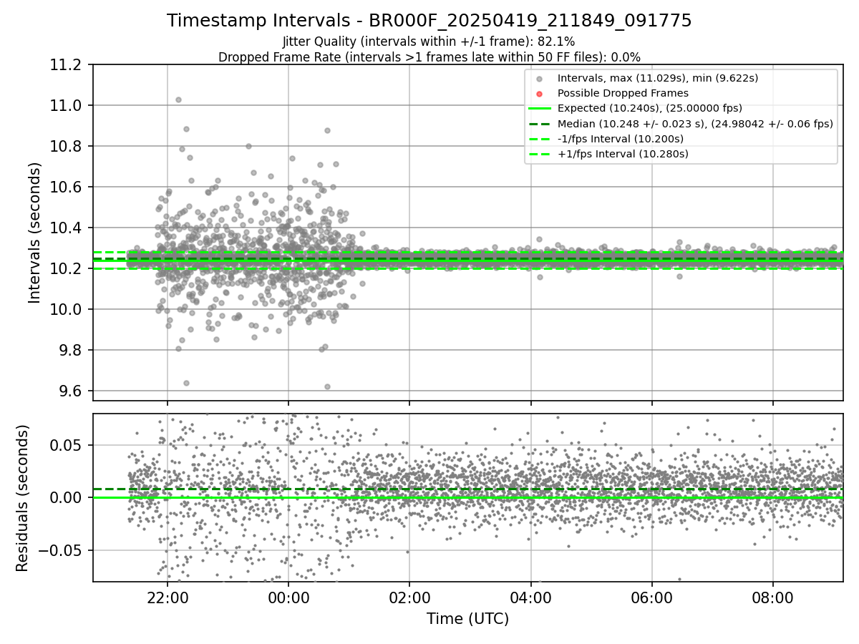Click the red dot marker in legend

point(540,94)
